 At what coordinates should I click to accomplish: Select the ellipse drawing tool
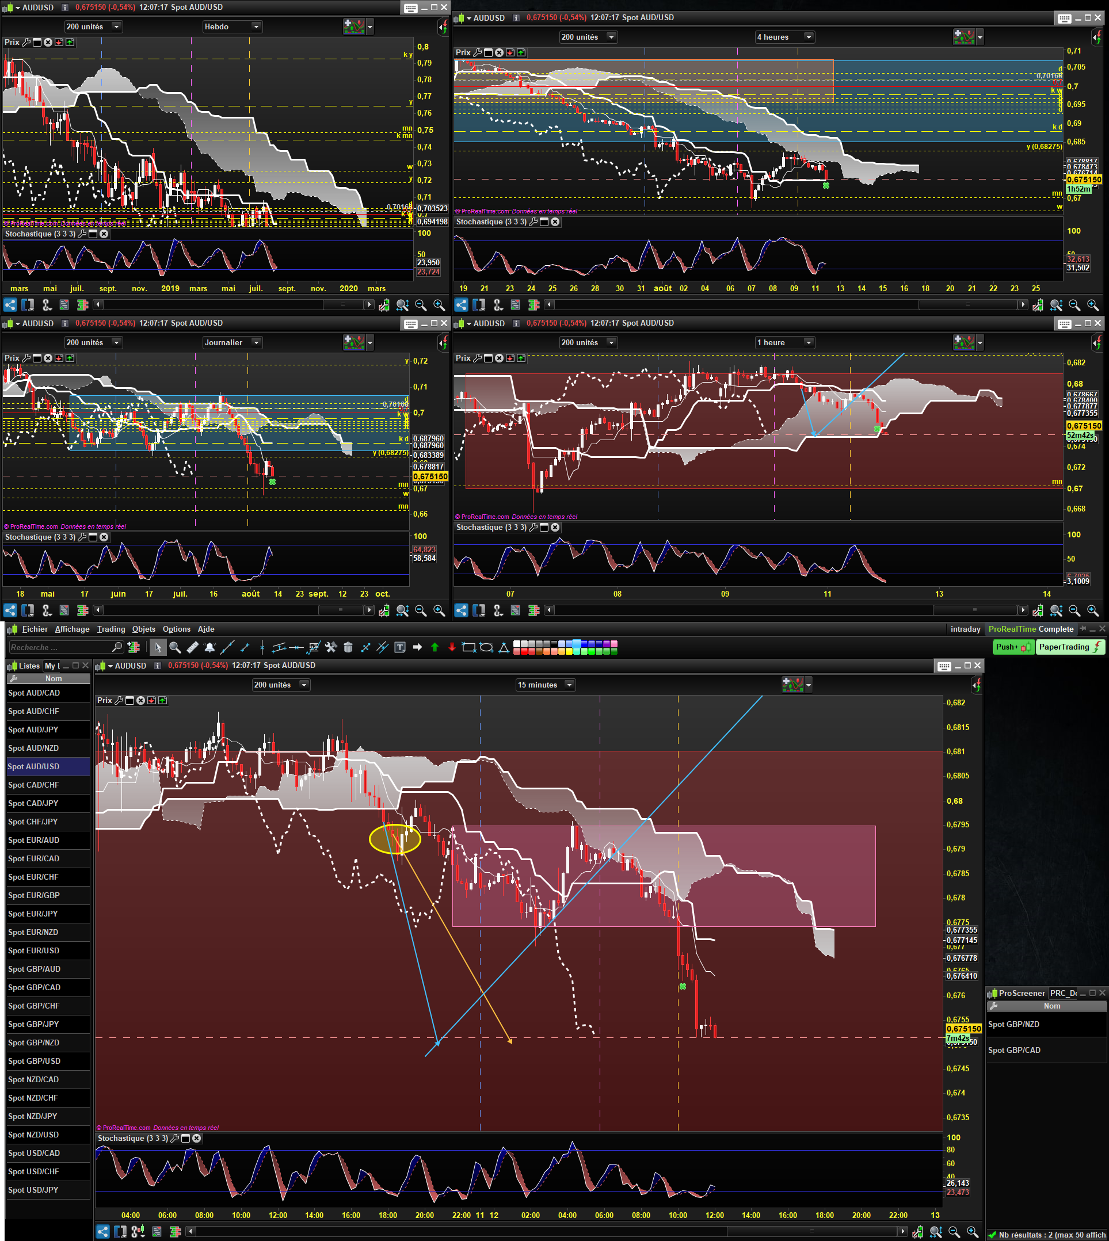(486, 647)
